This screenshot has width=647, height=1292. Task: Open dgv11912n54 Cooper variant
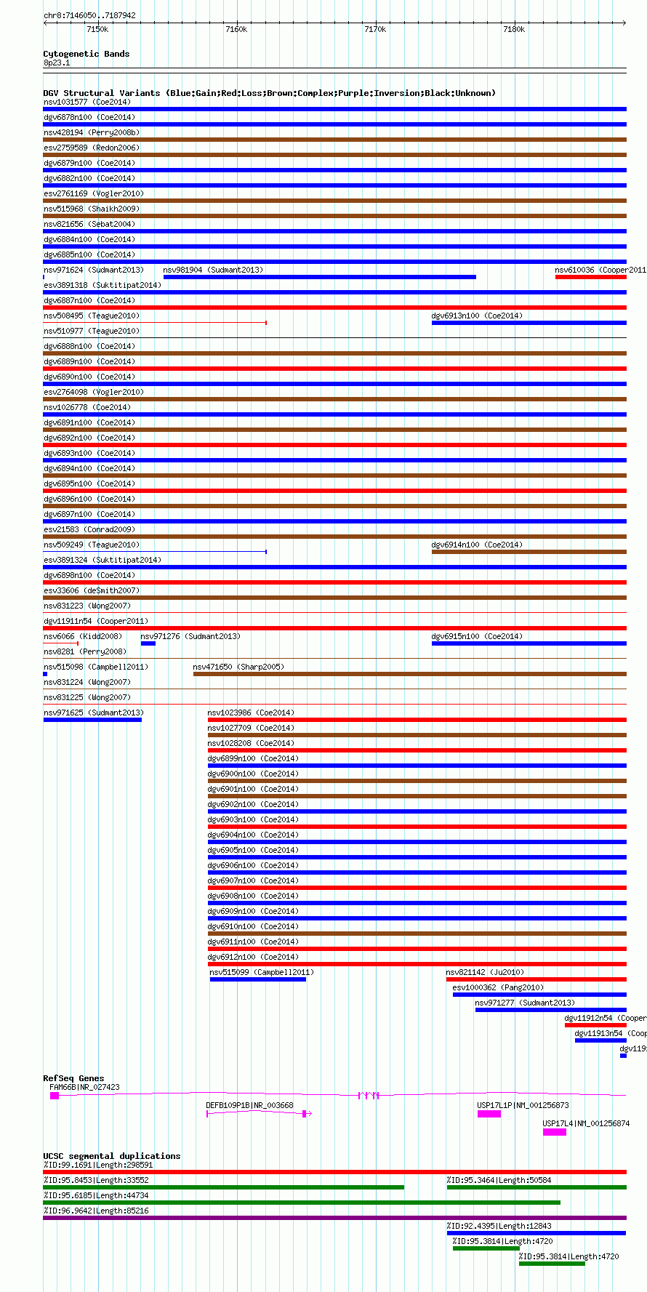(x=605, y=1018)
